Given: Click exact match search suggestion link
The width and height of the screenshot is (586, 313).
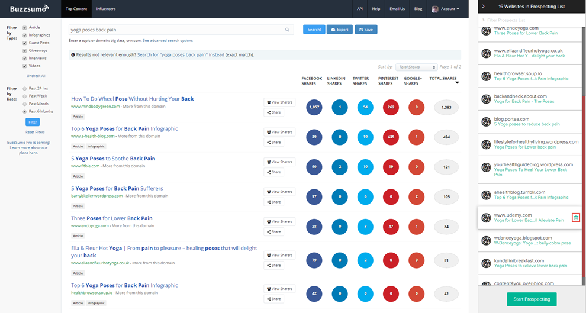Looking at the screenshot, I should [x=181, y=55].
